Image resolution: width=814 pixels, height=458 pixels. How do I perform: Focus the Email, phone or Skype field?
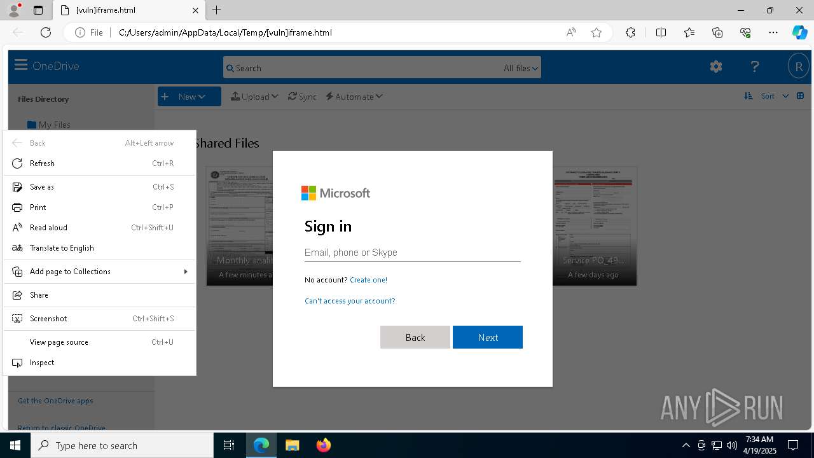click(x=413, y=253)
